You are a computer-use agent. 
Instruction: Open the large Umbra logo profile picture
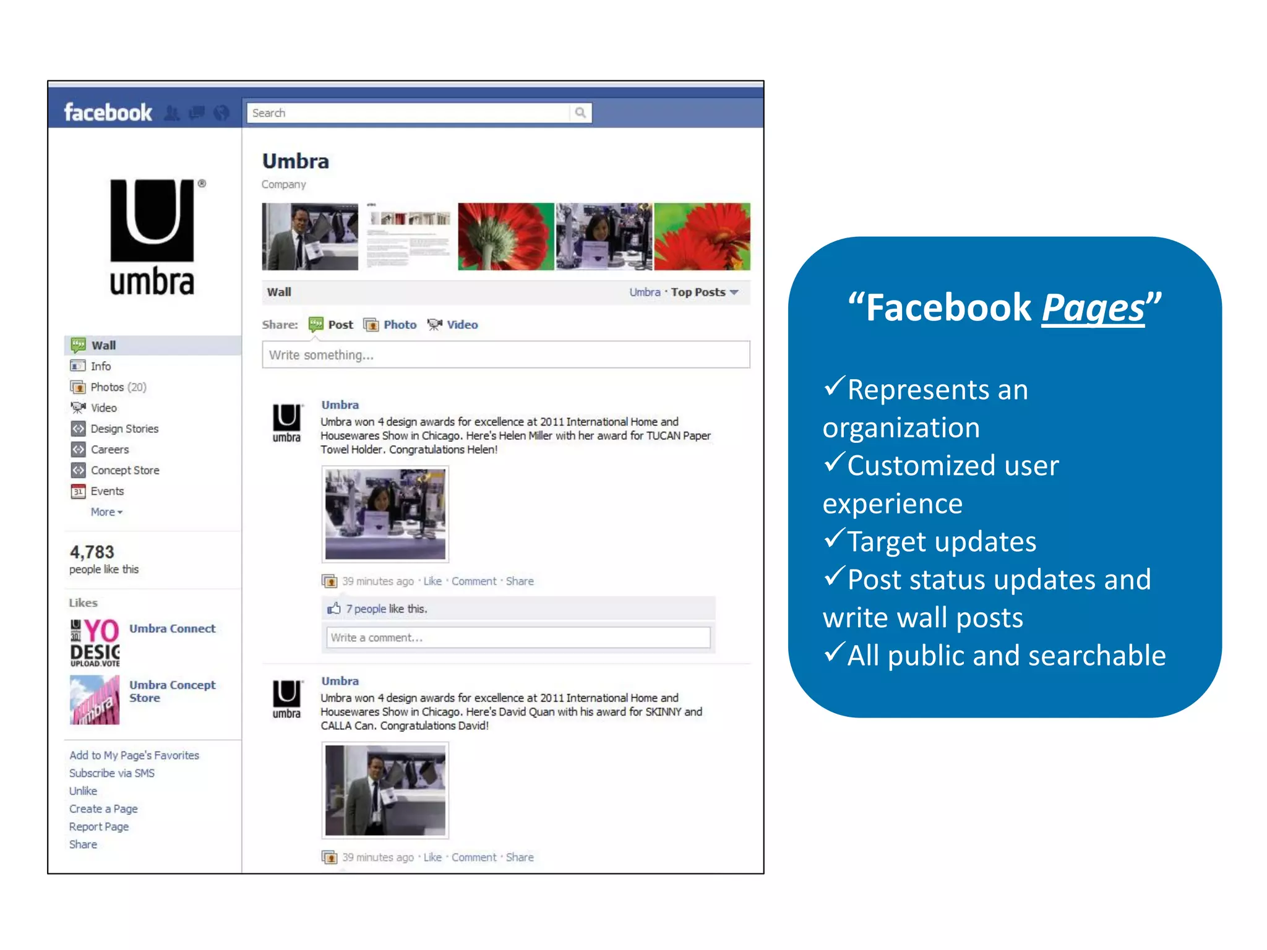(153, 237)
